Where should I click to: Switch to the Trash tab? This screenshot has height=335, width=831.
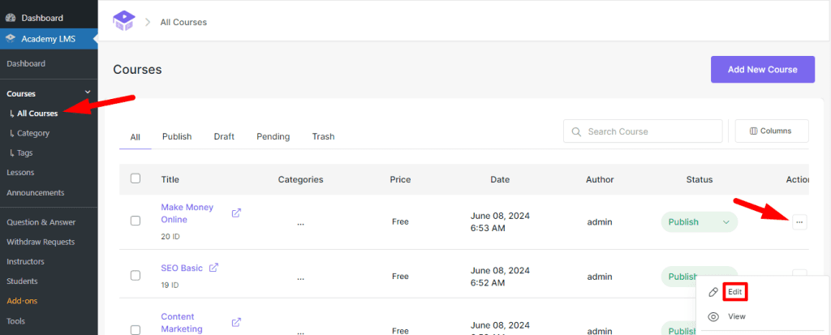tap(323, 136)
